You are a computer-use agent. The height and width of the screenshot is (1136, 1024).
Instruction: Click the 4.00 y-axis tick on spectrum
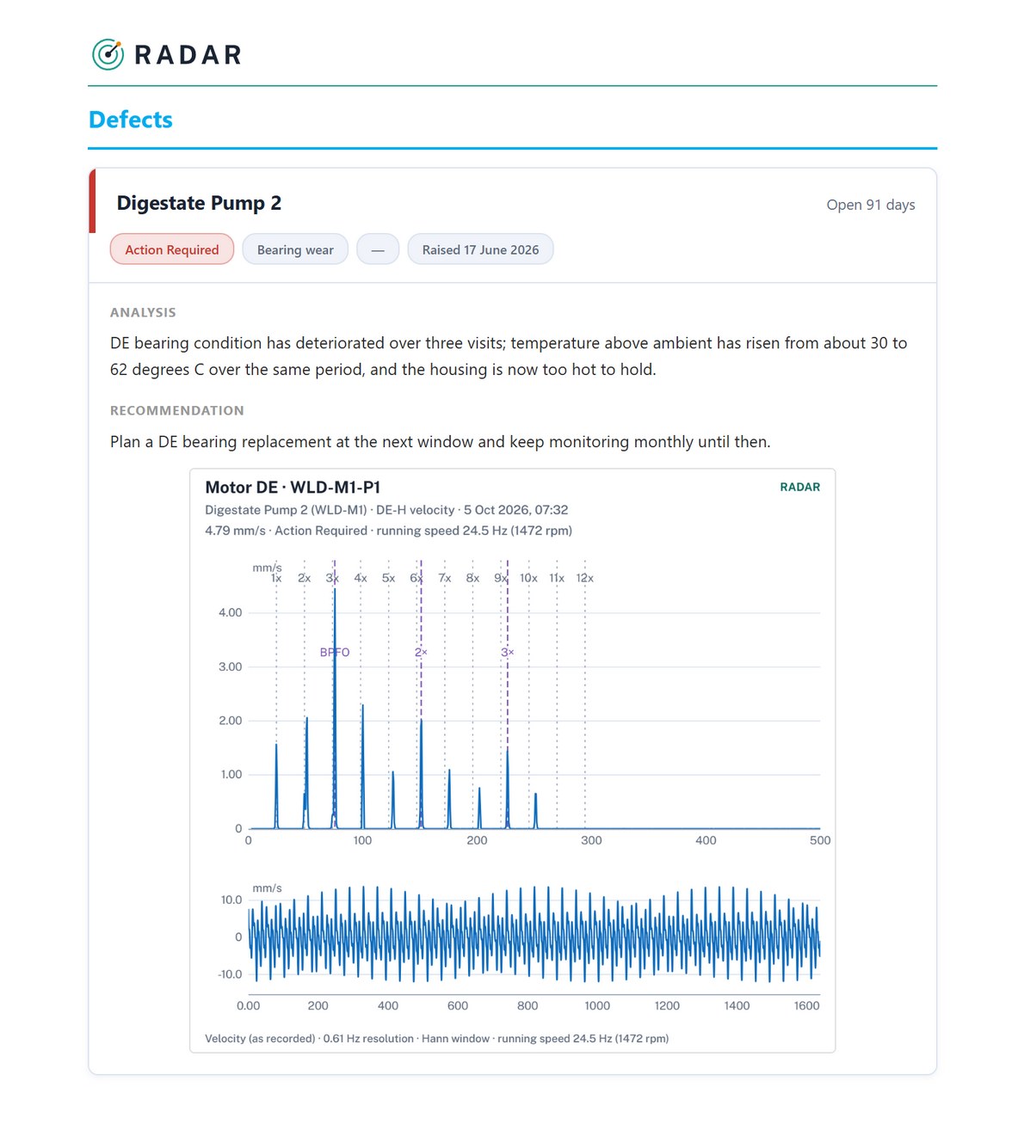click(x=230, y=612)
